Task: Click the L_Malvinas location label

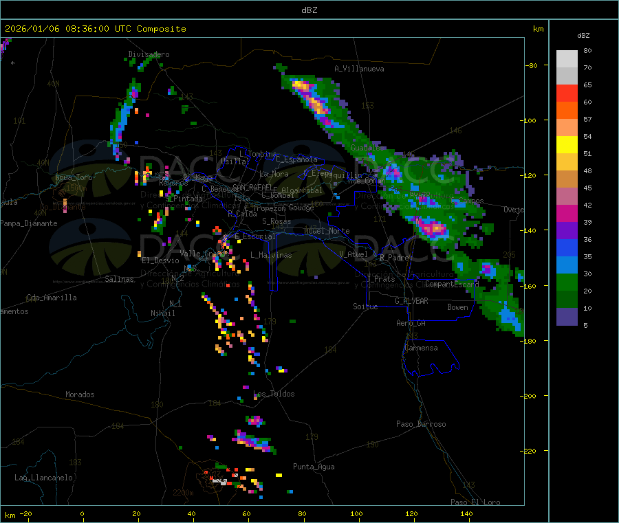Action: (271, 255)
